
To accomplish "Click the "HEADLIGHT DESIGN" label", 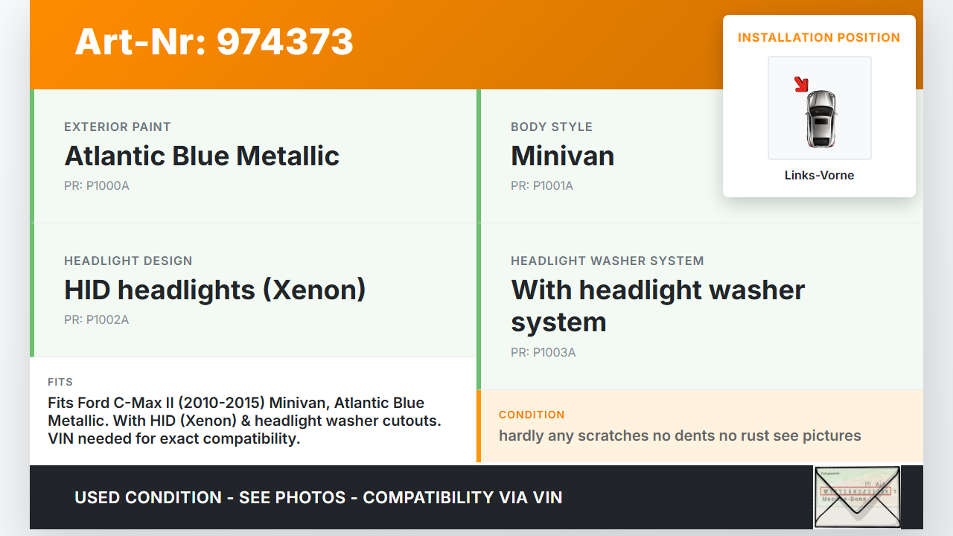I will click(128, 261).
